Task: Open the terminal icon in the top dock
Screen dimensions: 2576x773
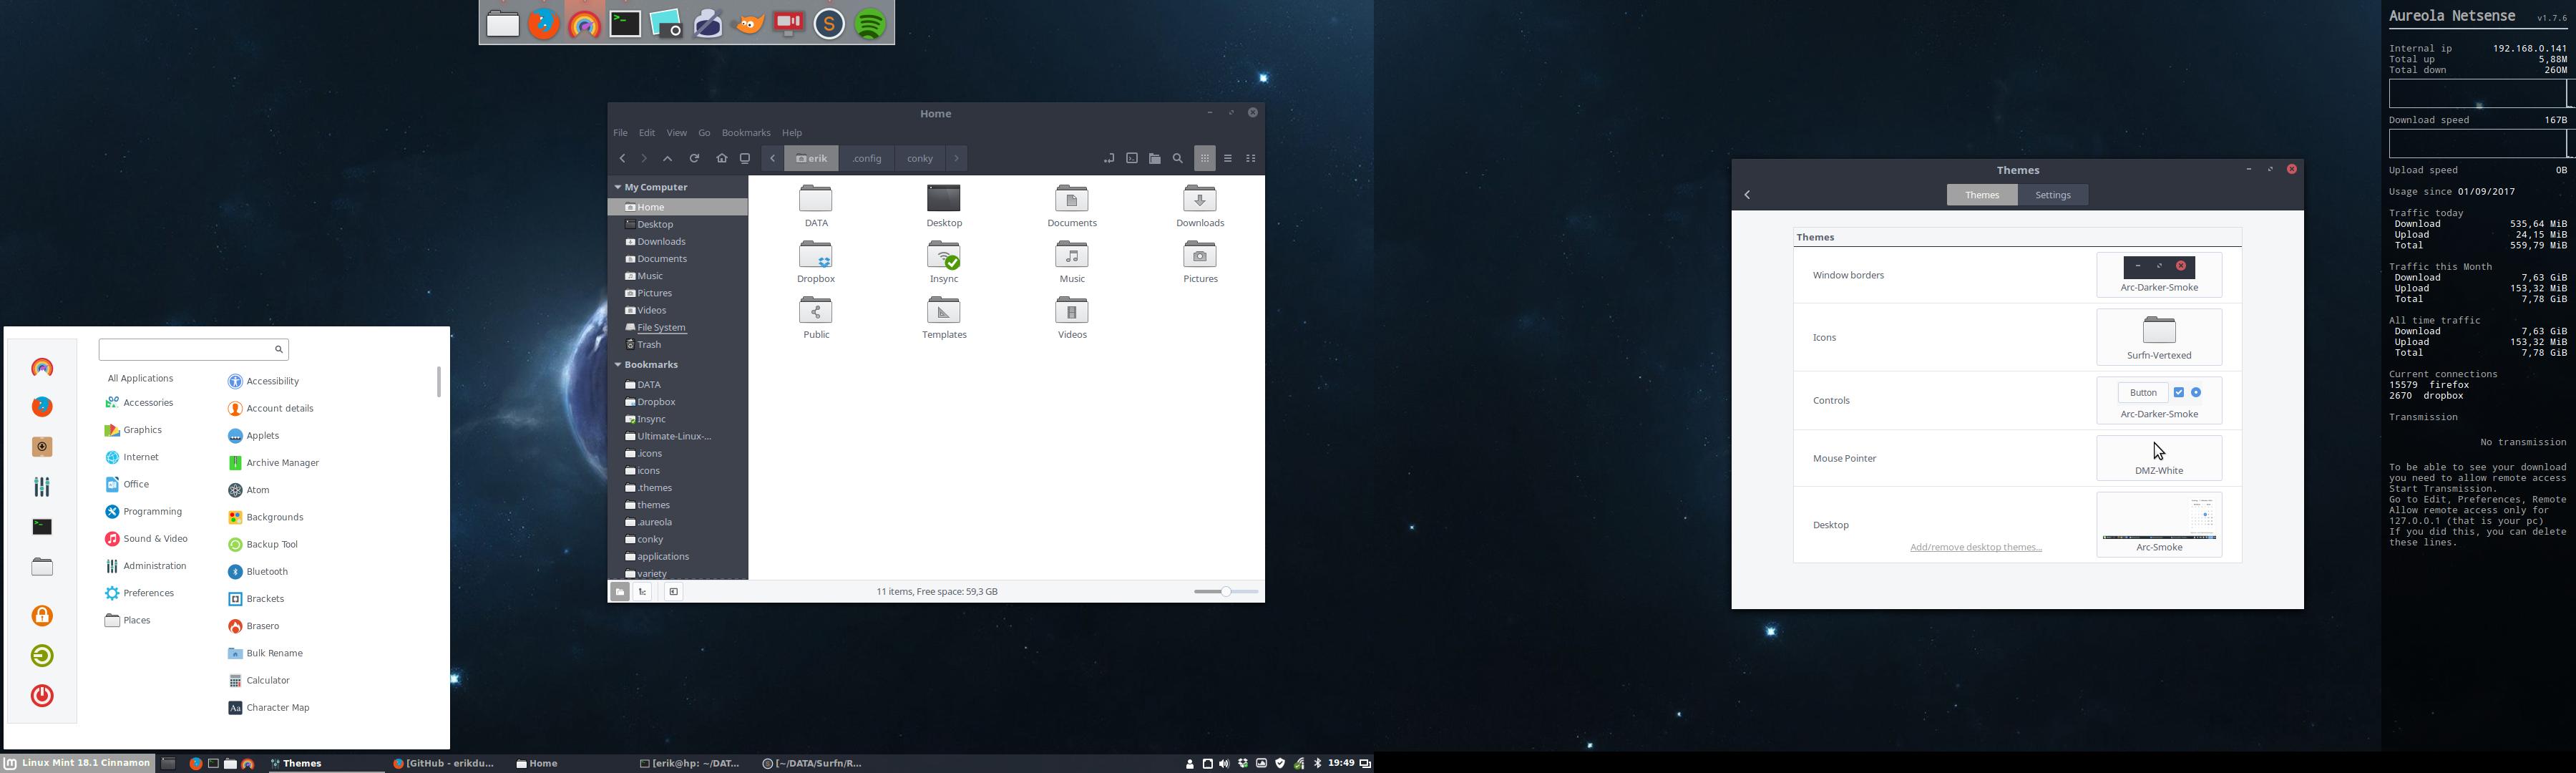Action: [x=626, y=24]
